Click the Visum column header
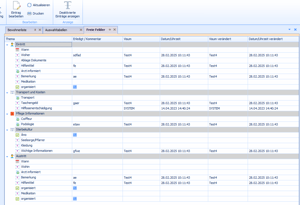Image resolution: width=300 pixels, height=205 pixels. coord(128,39)
